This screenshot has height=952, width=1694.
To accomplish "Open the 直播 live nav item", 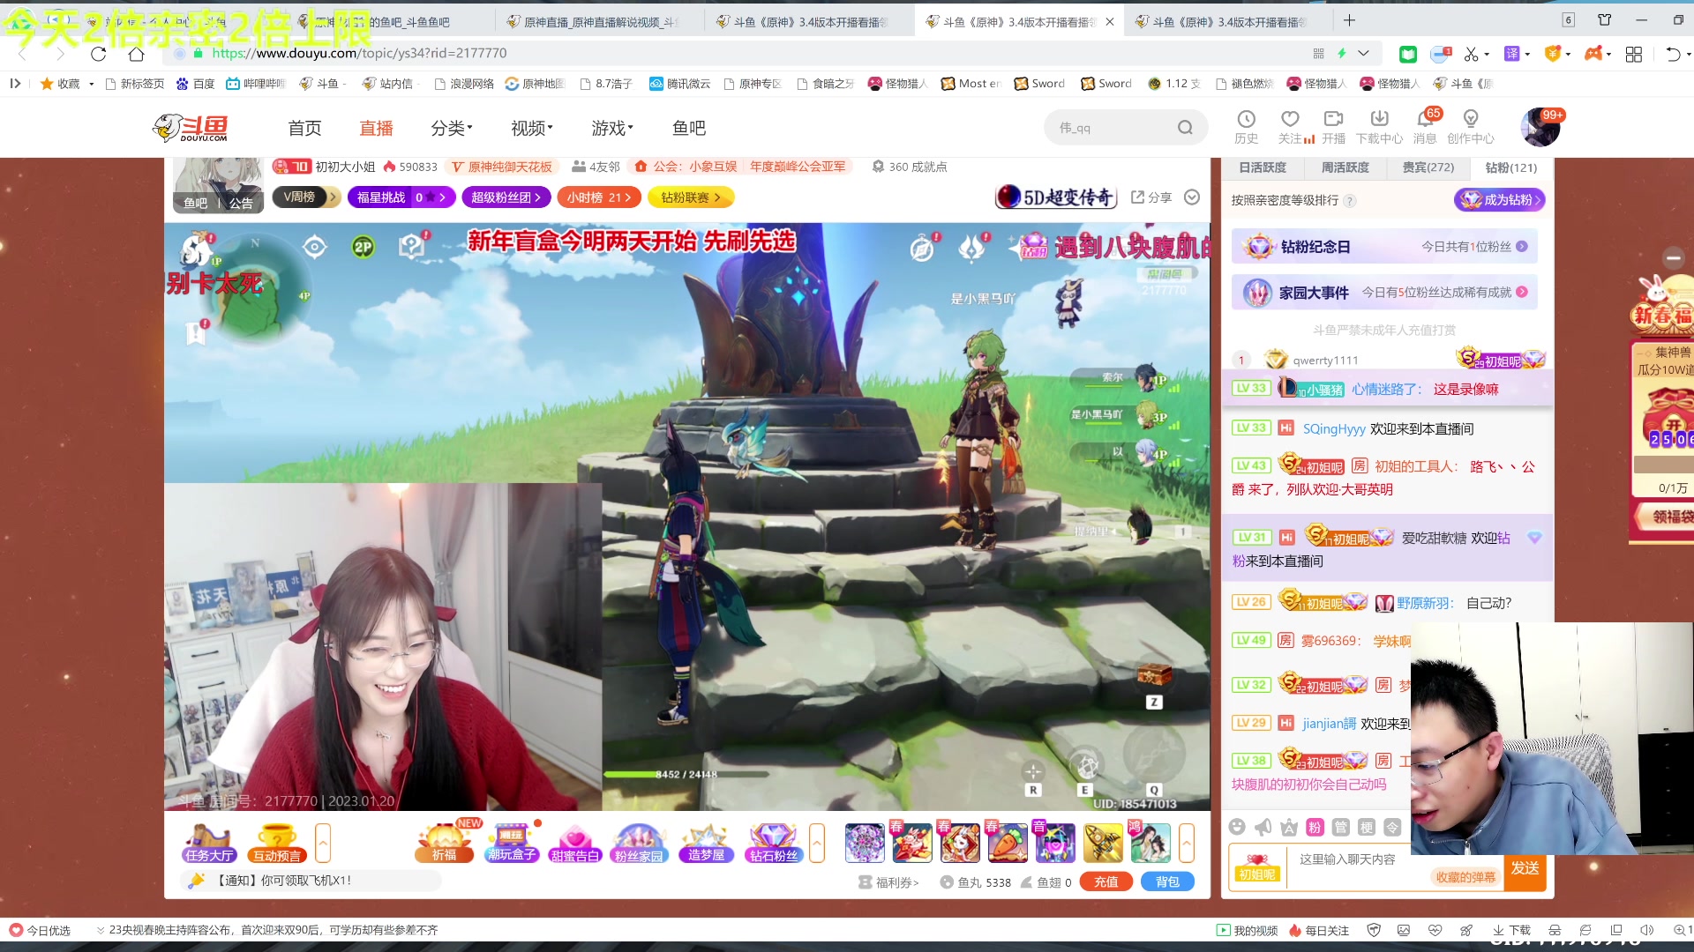I will (x=376, y=129).
